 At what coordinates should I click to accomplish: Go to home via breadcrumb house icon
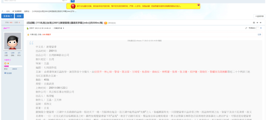pyautogui.click(x=2, y=11)
